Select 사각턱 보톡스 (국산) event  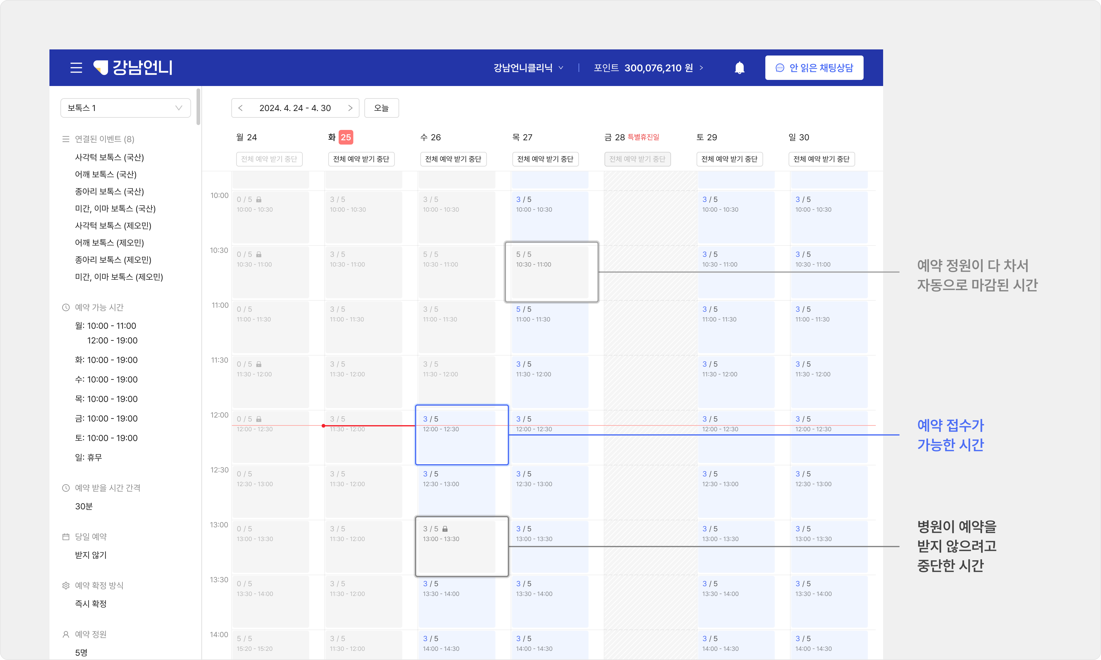click(x=110, y=157)
